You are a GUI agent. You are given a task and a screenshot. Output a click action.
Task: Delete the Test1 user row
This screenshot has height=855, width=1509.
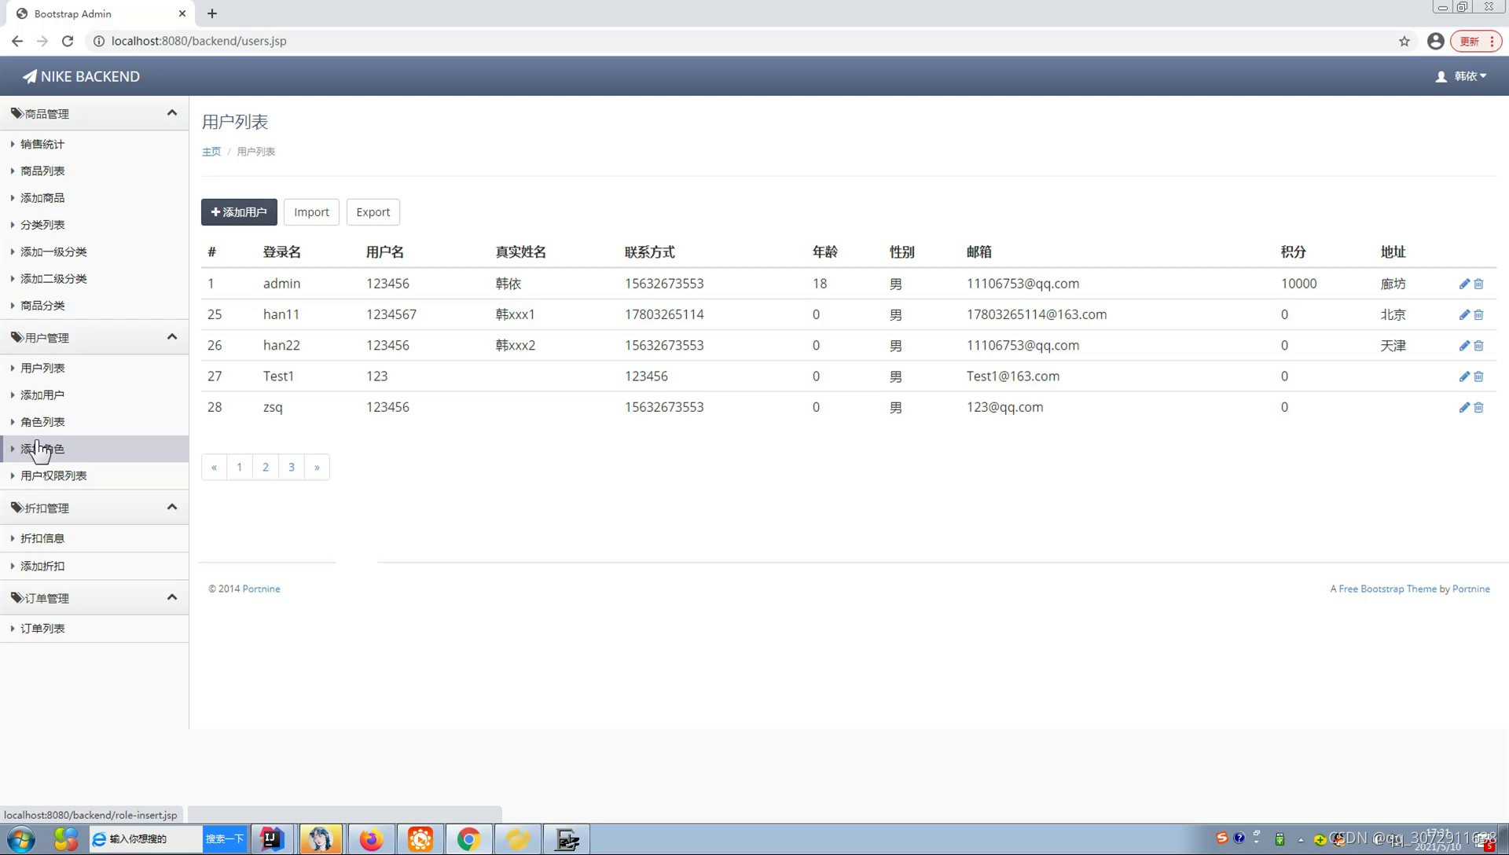tap(1478, 376)
